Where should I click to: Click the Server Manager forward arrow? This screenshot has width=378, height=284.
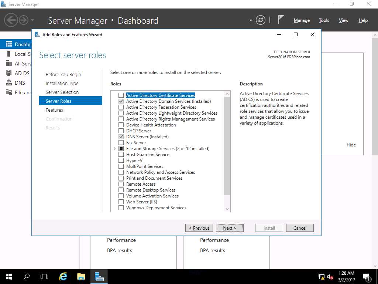24,20
